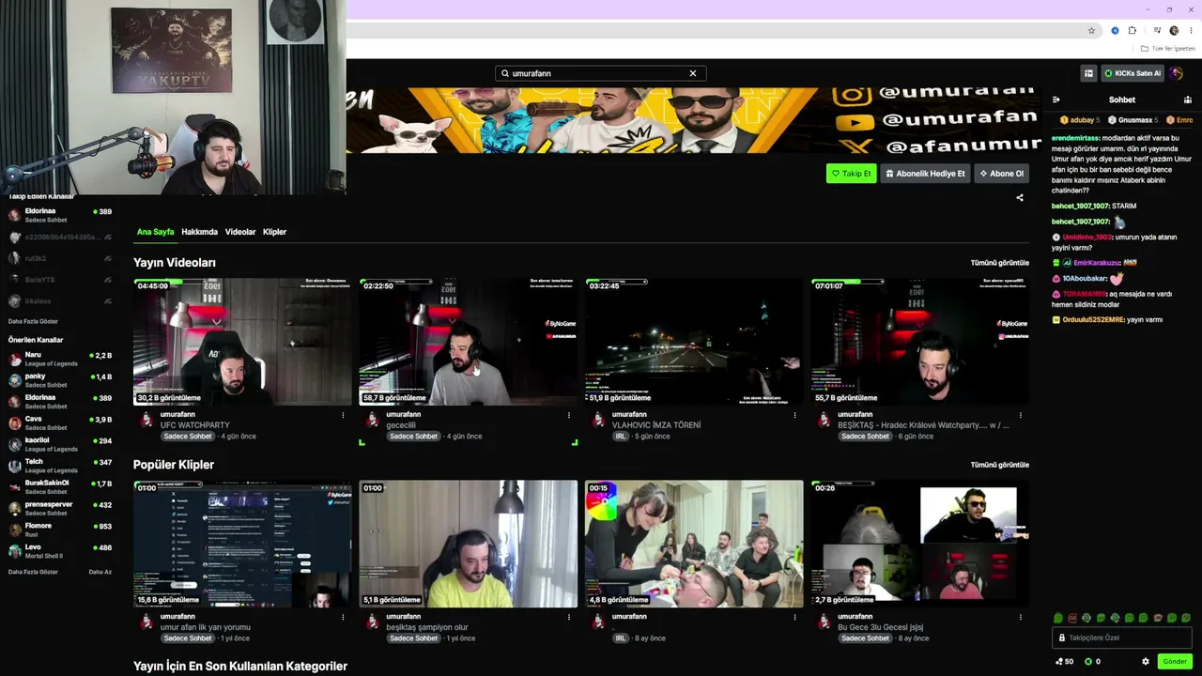Open the Chrome extensions puzzle icon
1202x676 pixels.
[1133, 30]
